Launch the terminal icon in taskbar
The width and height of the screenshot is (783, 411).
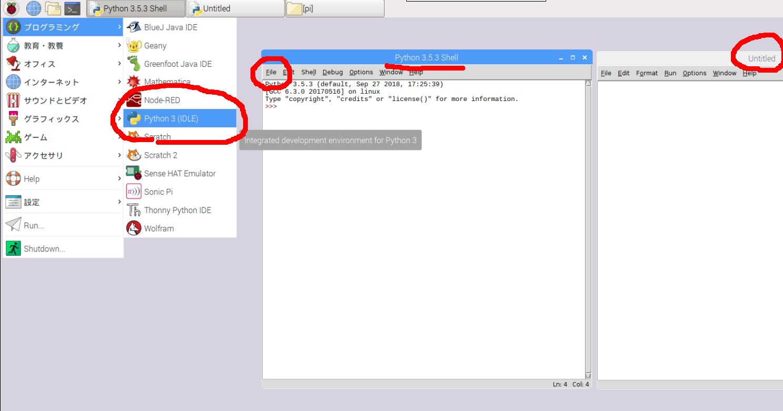[x=72, y=8]
